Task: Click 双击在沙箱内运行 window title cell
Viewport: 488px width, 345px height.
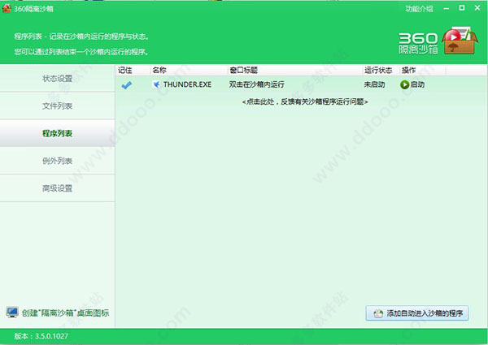Action: pos(256,84)
